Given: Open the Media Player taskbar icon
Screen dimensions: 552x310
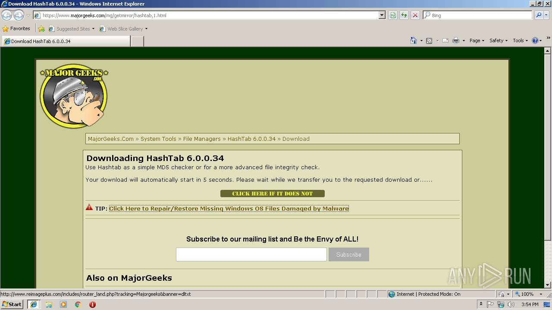Looking at the screenshot, I should (x=63, y=304).
